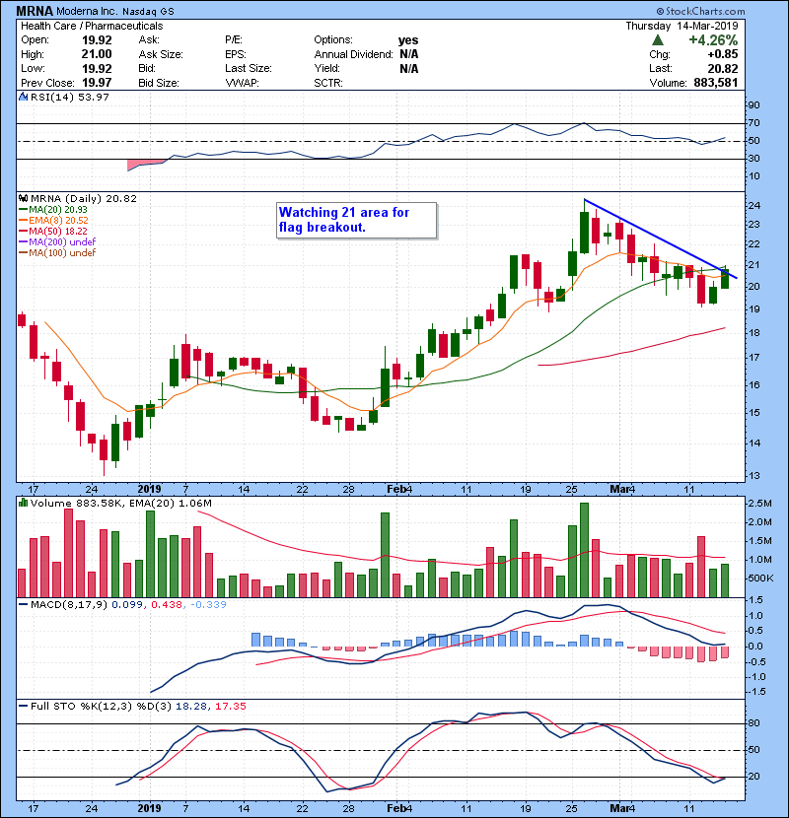Click the red MA(50) legend dash

[x=23, y=231]
